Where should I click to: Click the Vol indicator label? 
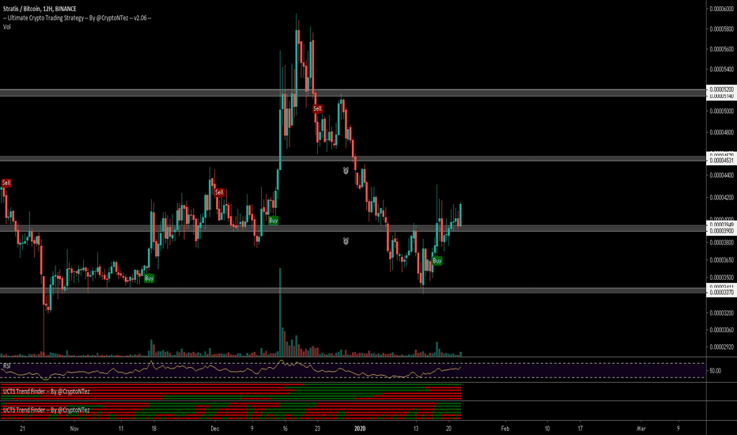click(7, 27)
